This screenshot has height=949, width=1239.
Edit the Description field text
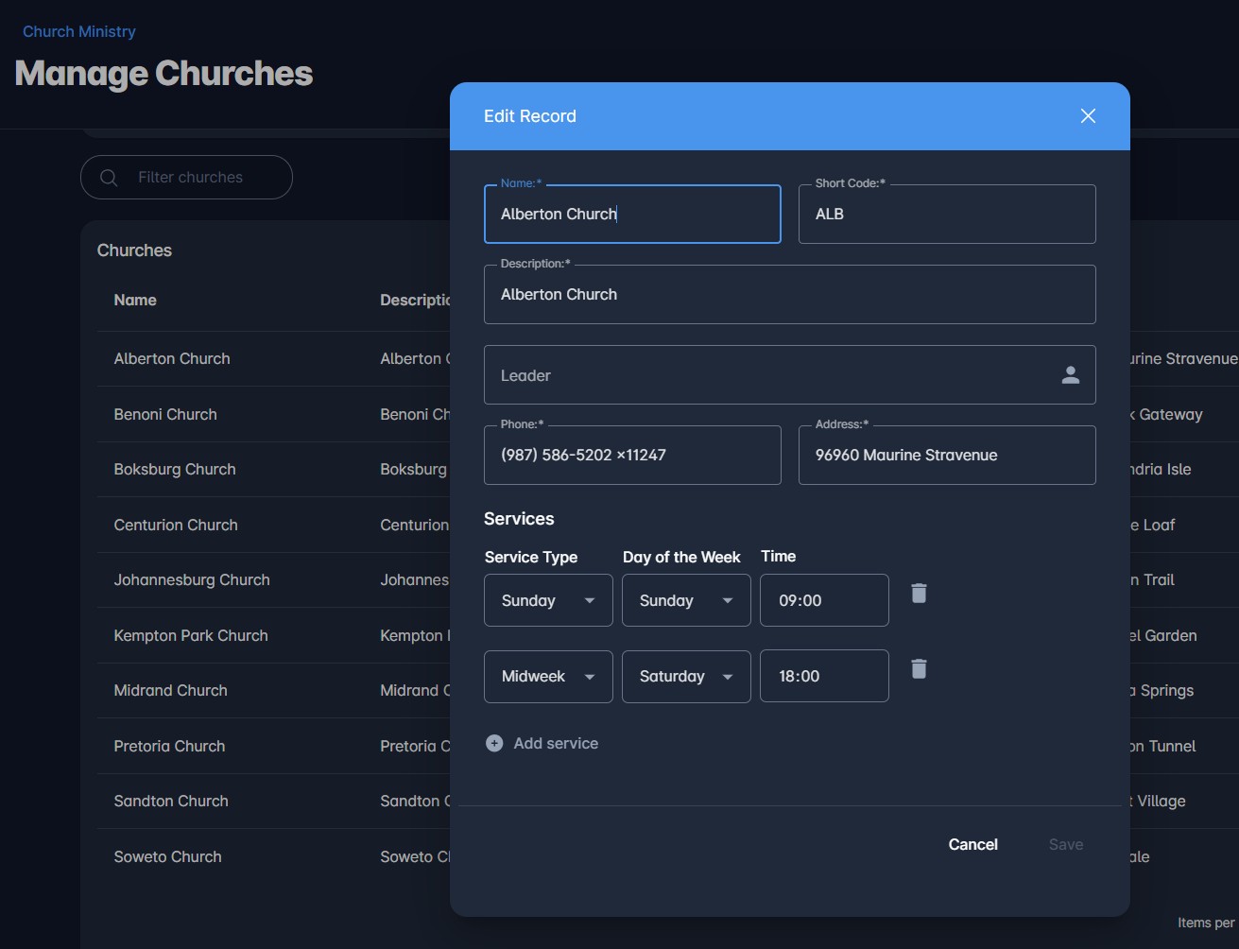click(x=789, y=294)
